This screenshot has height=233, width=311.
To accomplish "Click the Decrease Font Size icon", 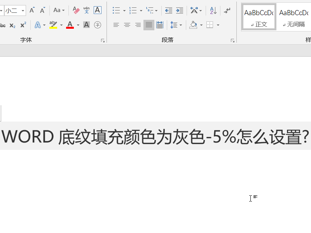I will 42,10.
